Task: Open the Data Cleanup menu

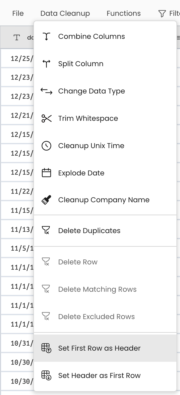Action: point(65,13)
